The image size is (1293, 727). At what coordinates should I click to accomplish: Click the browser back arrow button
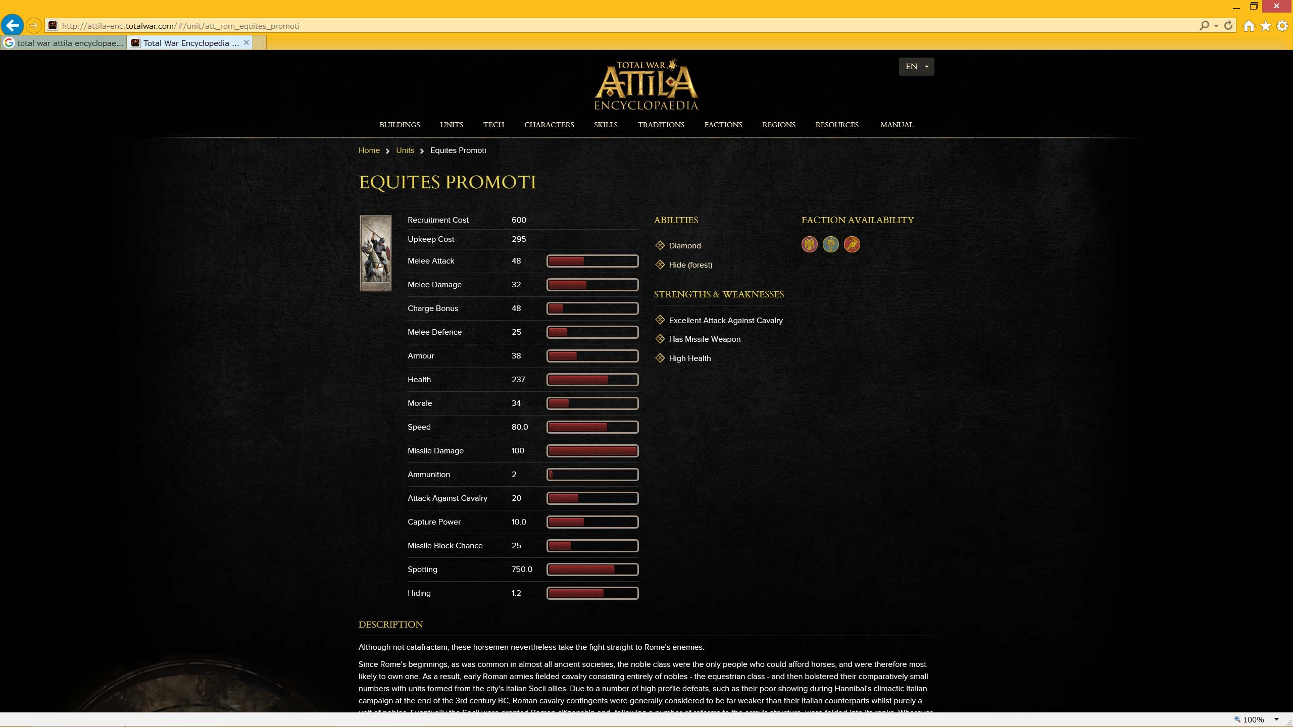pyautogui.click(x=12, y=25)
